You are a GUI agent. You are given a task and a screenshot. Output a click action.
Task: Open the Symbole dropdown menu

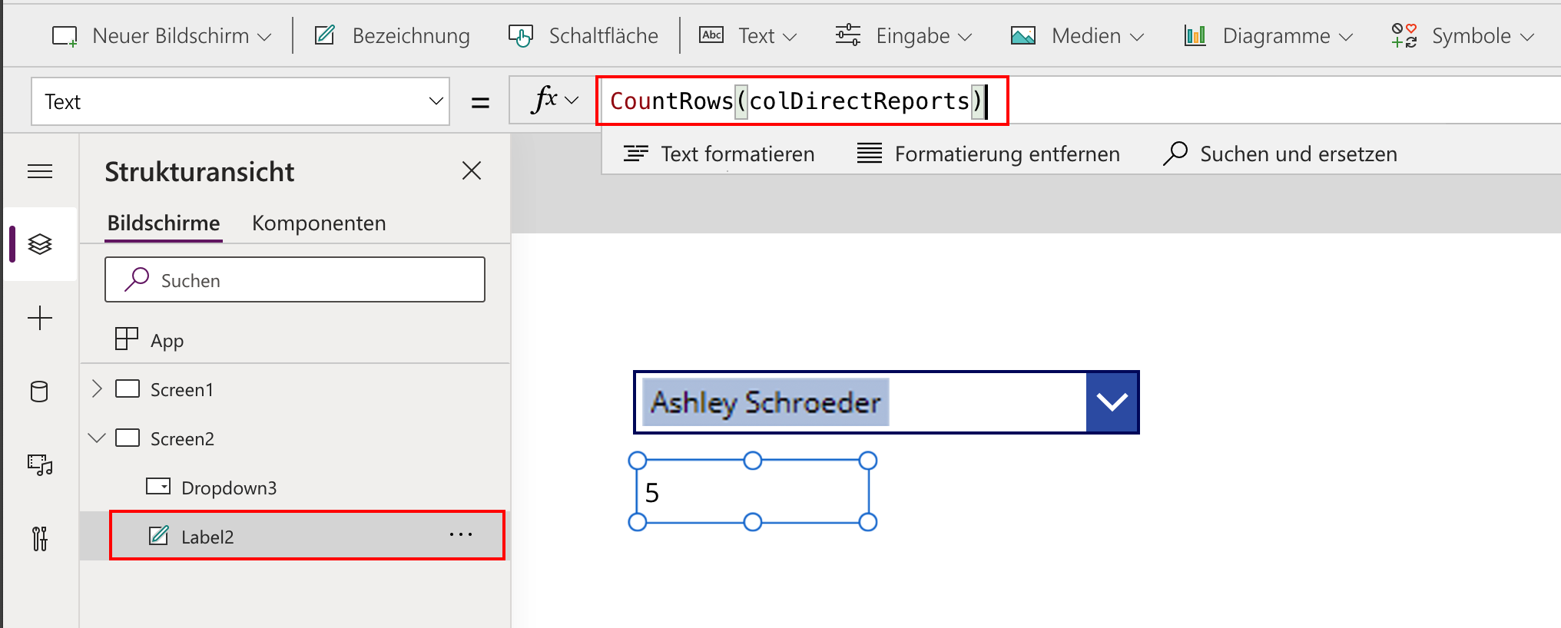coord(1463,36)
